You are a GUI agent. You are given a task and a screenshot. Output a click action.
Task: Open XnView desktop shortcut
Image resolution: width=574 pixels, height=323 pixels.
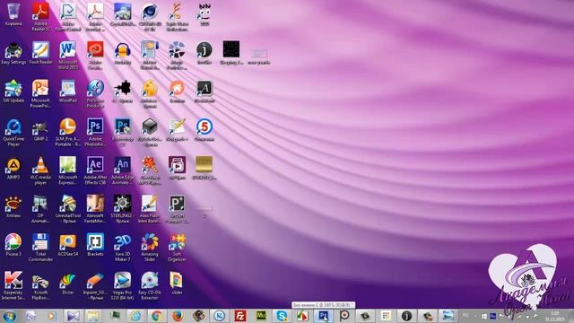13,207
